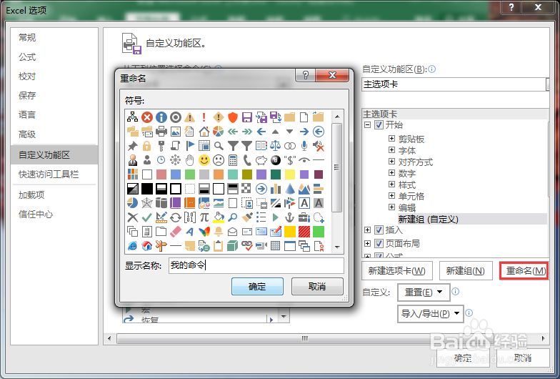Select the microphone symbol
Image resolution: width=560 pixels, height=379 pixels.
[x=304, y=146]
